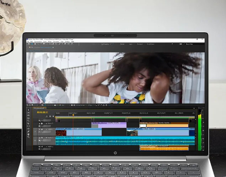
Task: Select the Track Select tool in timeline
Action: click(x=28, y=113)
